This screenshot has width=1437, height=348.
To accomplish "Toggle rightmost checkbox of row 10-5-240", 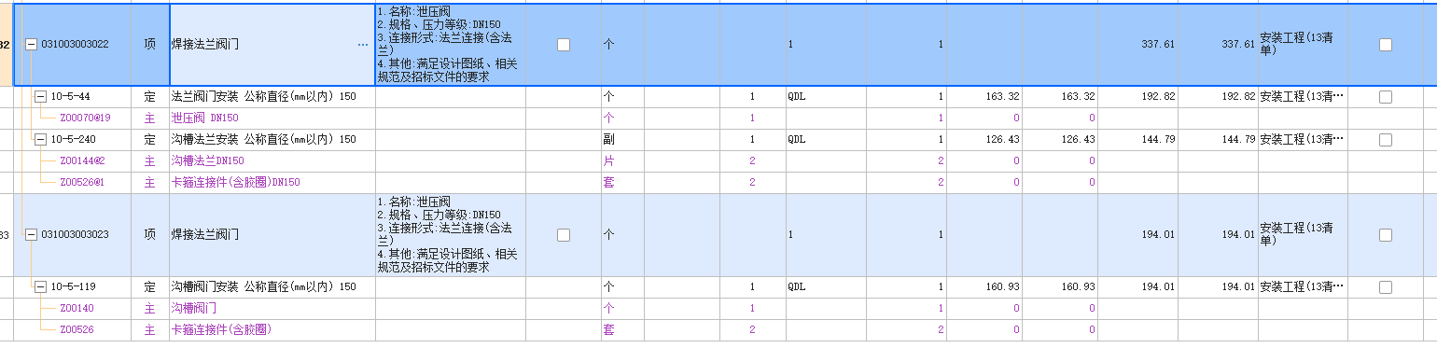I will click(x=1386, y=139).
